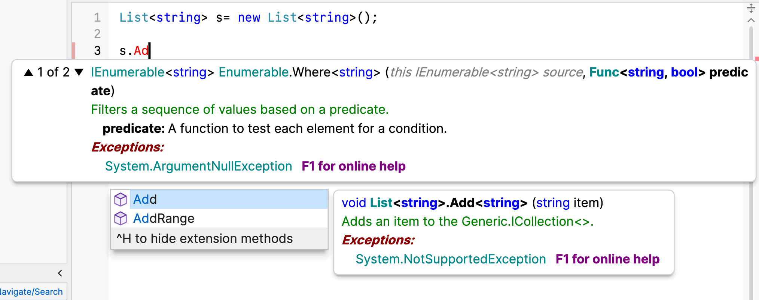Show next overload with down triangle

click(x=79, y=72)
